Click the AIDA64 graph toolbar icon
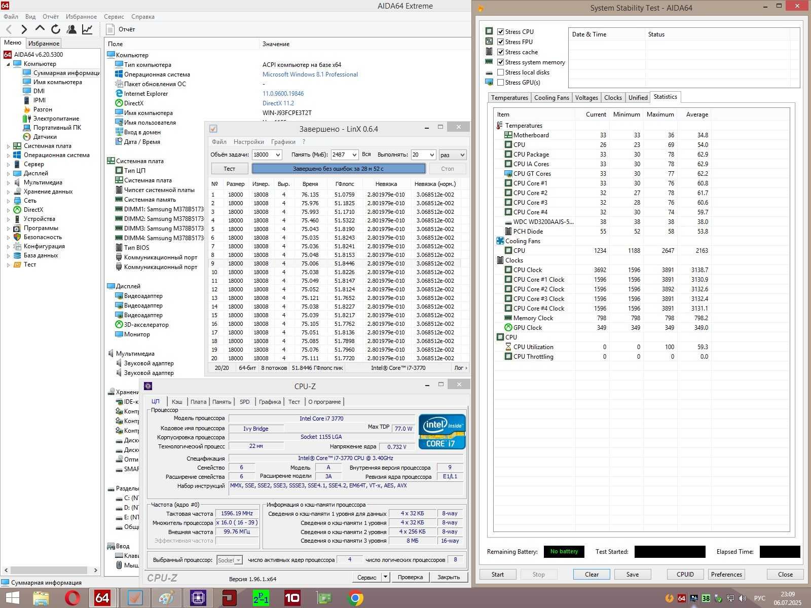The width and height of the screenshot is (811, 608). (x=87, y=29)
